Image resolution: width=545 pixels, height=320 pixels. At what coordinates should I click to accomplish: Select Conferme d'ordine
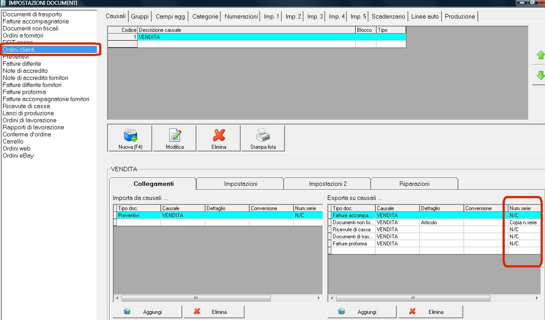pos(27,134)
